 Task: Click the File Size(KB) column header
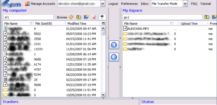(49, 24)
